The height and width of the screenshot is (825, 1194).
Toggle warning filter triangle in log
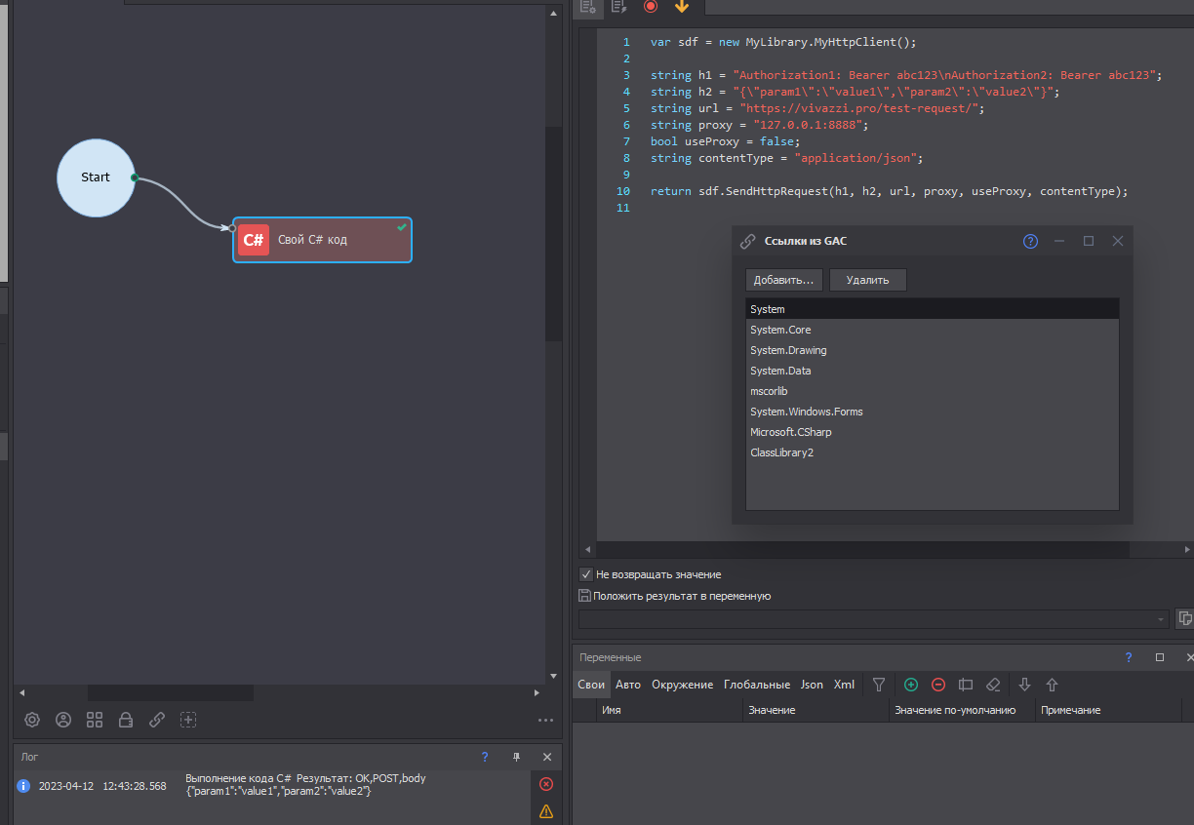[546, 811]
